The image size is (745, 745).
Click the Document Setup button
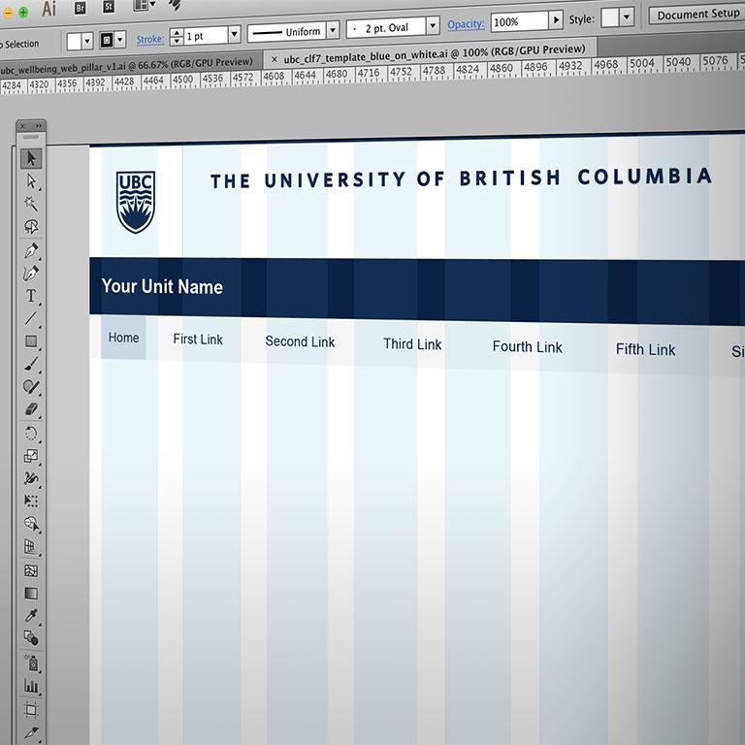click(697, 15)
